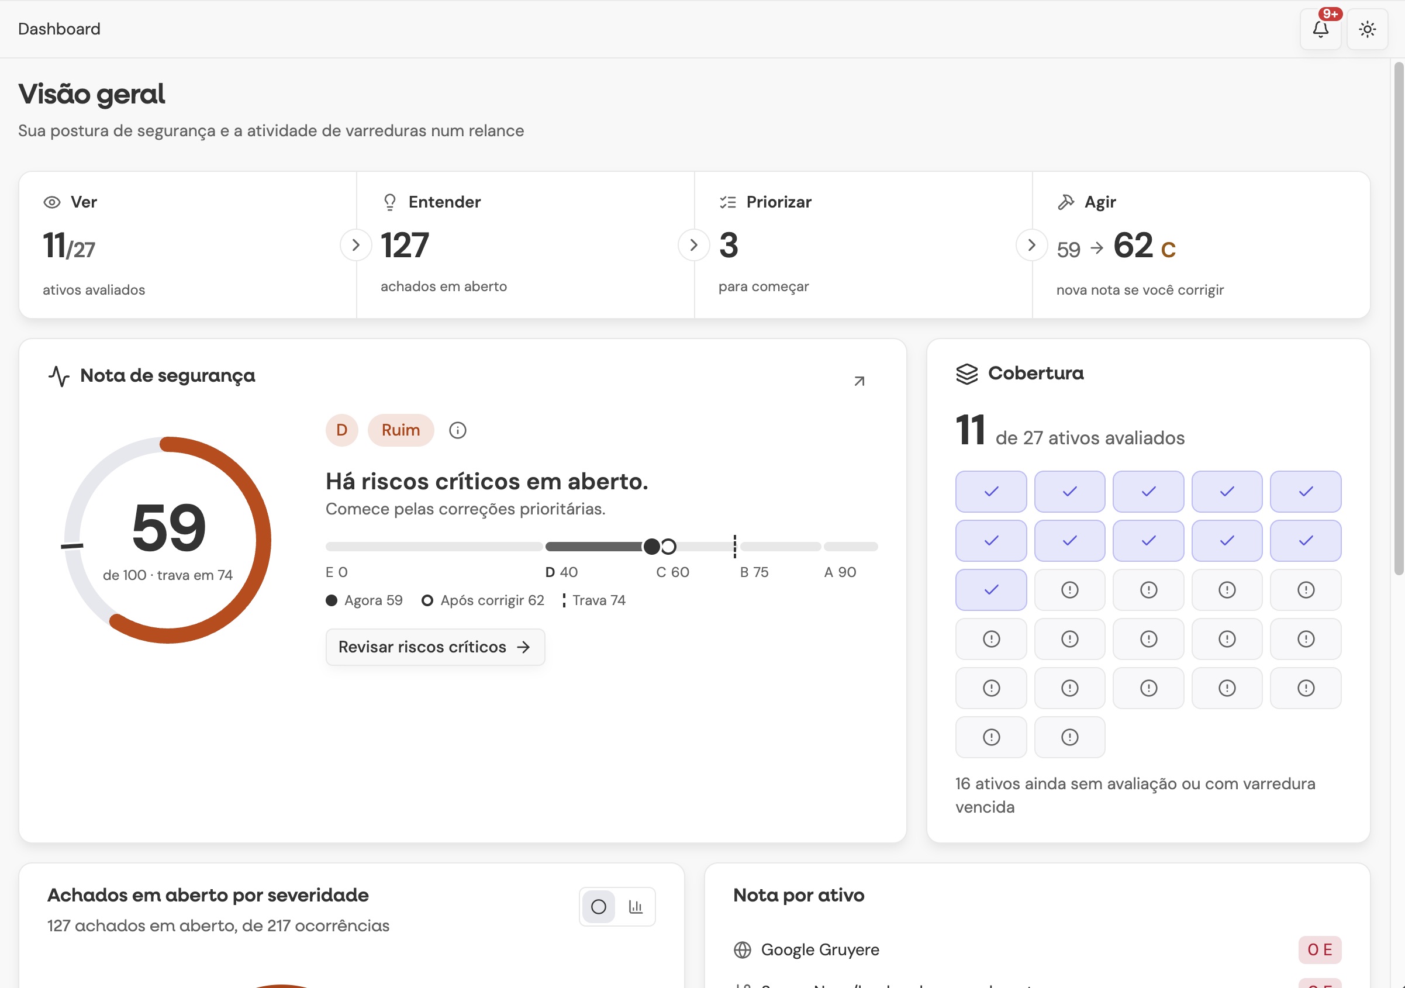1405x988 pixels.
Task: Go to next step after Ver
Action: [x=355, y=245]
